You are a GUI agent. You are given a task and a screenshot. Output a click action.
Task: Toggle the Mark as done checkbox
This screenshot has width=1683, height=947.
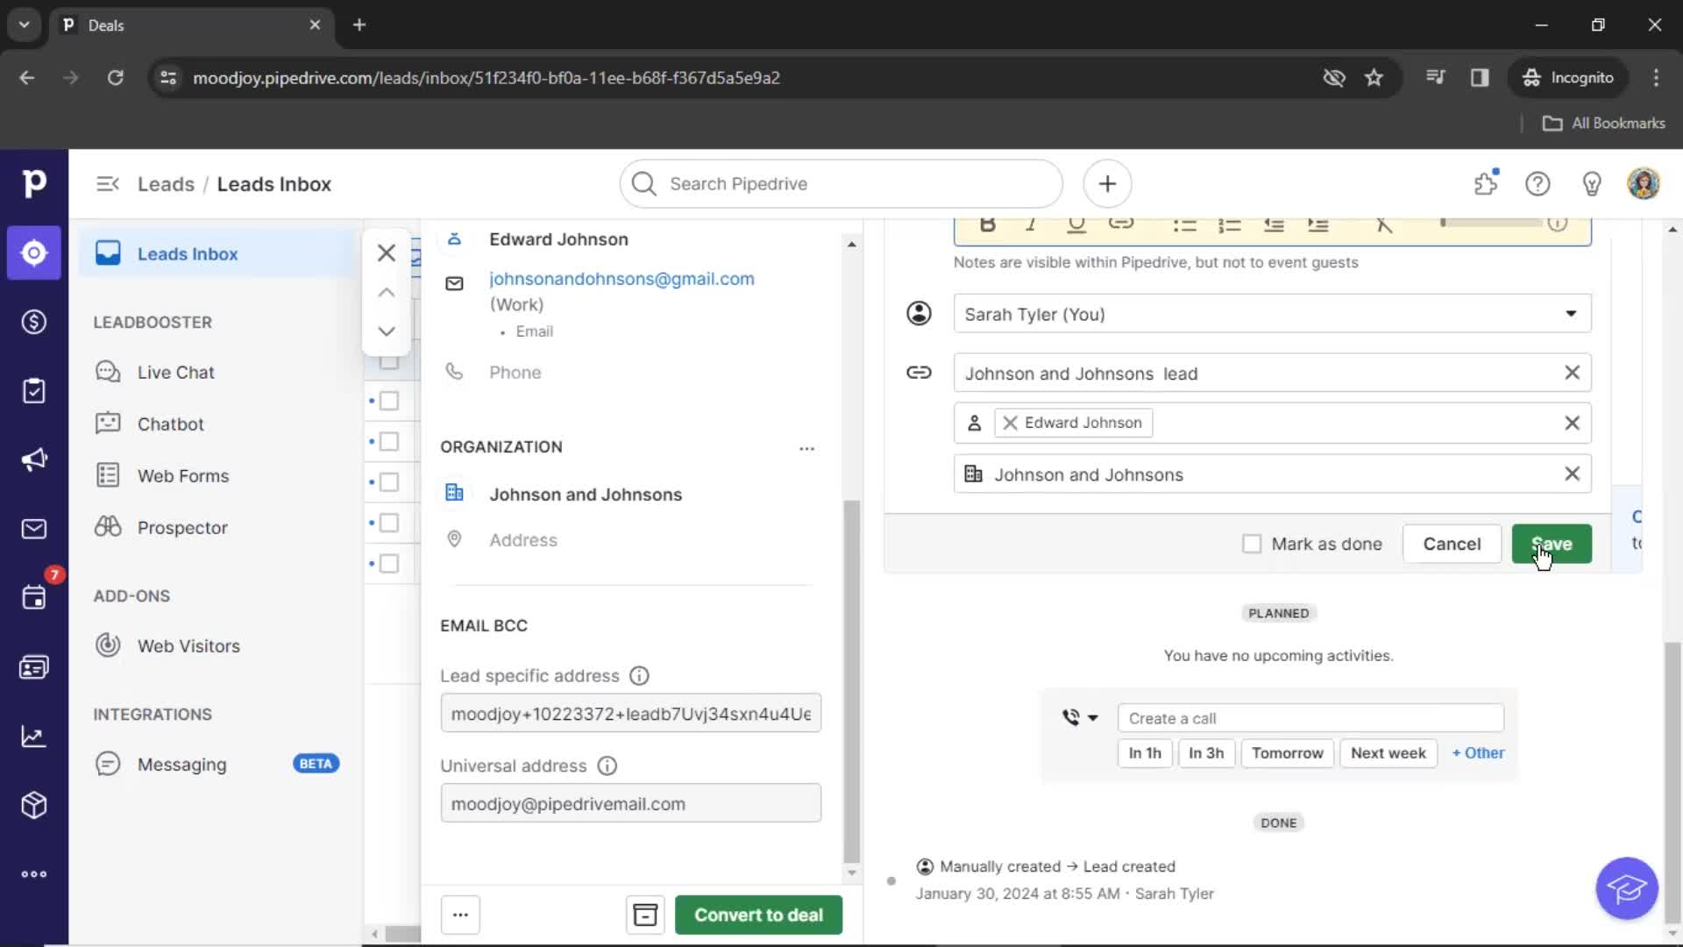tap(1251, 544)
